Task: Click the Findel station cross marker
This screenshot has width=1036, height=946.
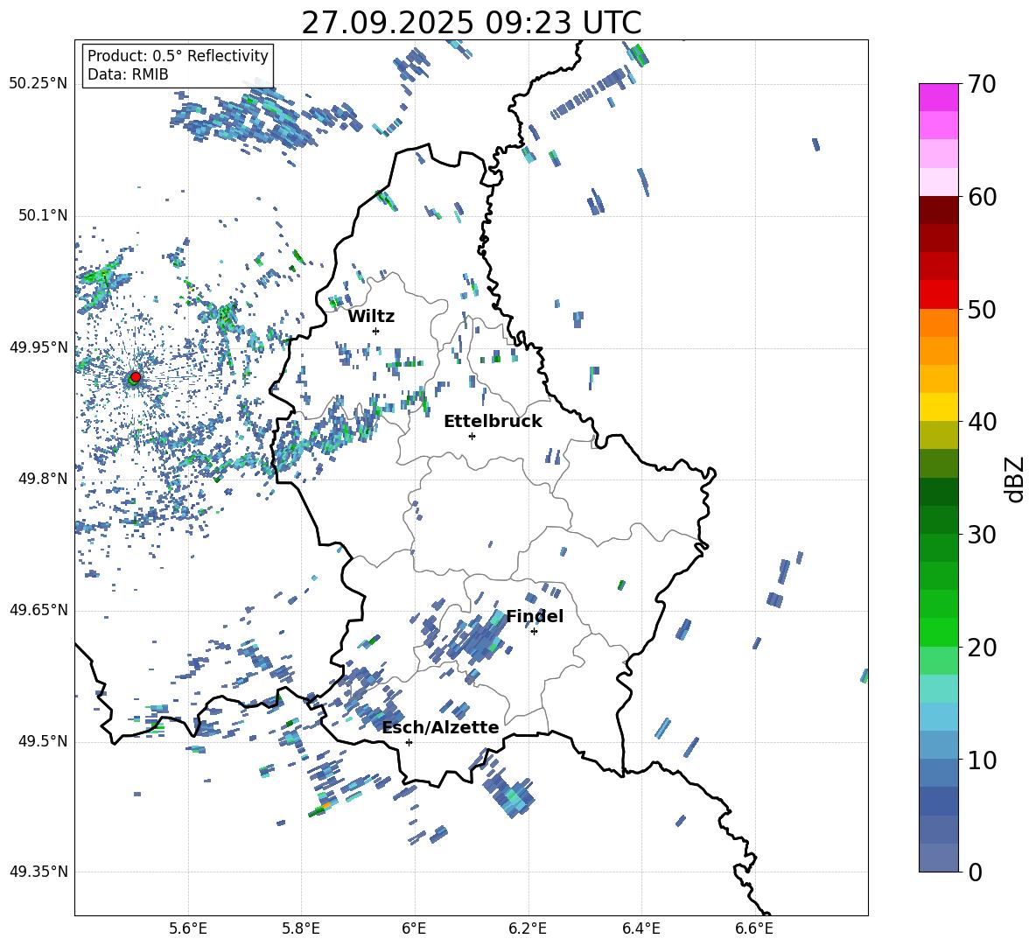Action: (534, 631)
